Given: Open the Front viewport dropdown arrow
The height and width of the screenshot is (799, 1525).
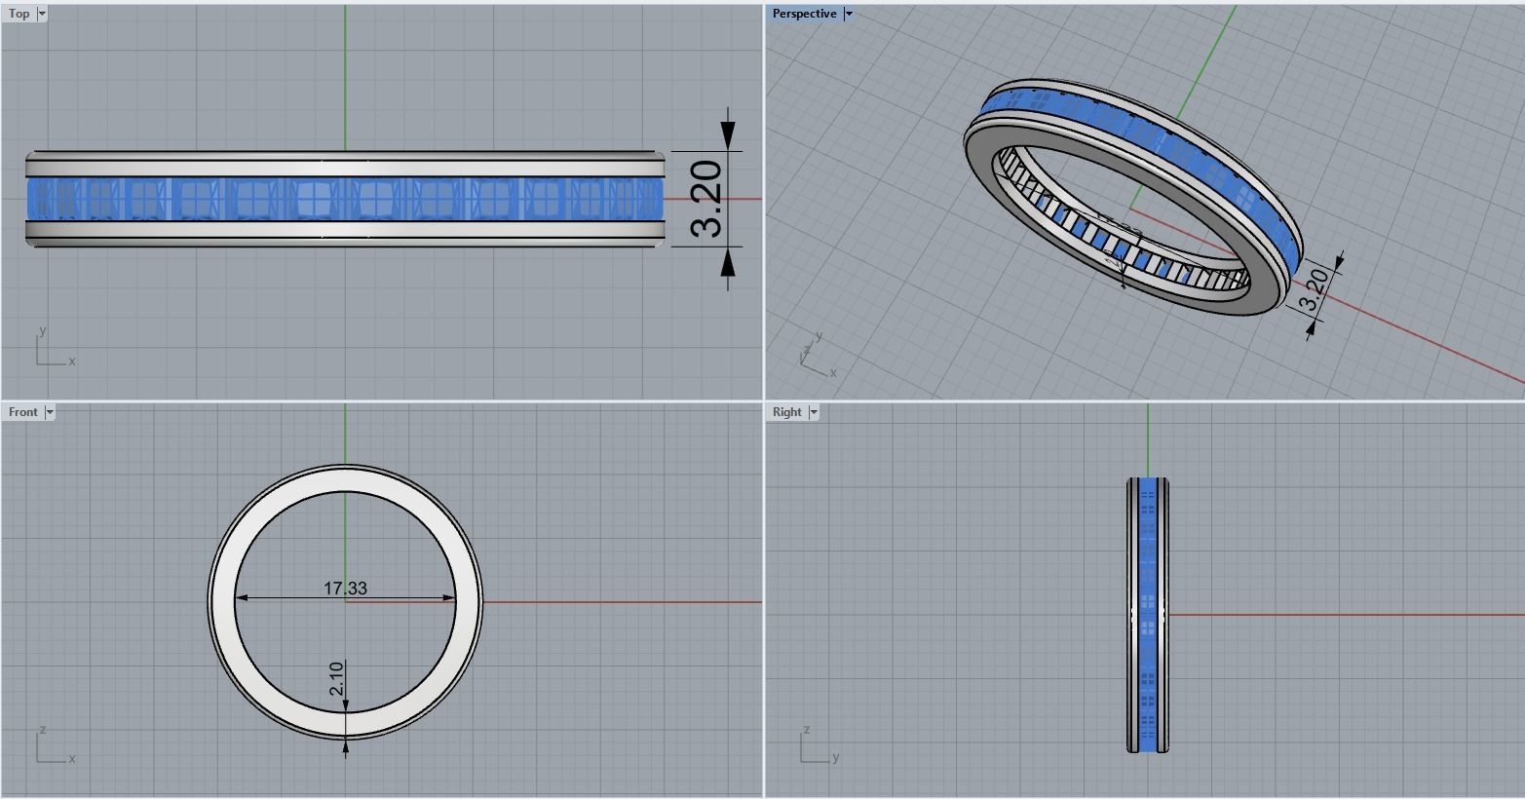Looking at the screenshot, I should [50, 412].
